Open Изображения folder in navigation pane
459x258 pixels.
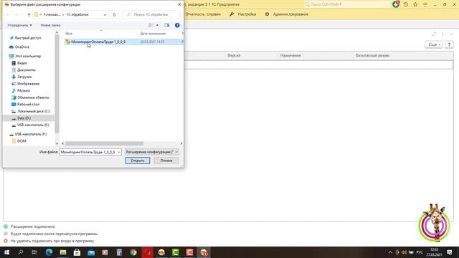pyautogui.click(x=28, y=84)
